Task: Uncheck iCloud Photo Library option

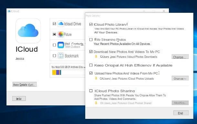Action: click(x=91, y=24)
